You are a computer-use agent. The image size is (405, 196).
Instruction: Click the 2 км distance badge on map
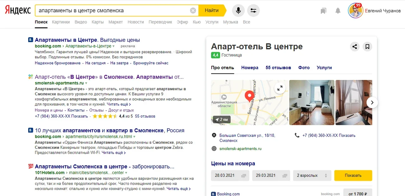221,119
